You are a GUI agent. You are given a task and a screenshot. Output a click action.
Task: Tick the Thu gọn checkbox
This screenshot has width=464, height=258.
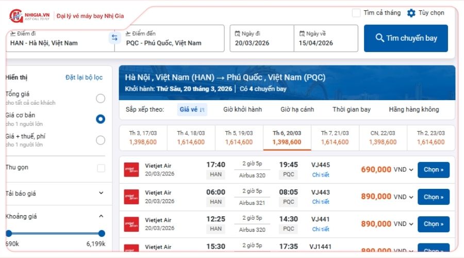pyautogui.click(x=101, y=168)
